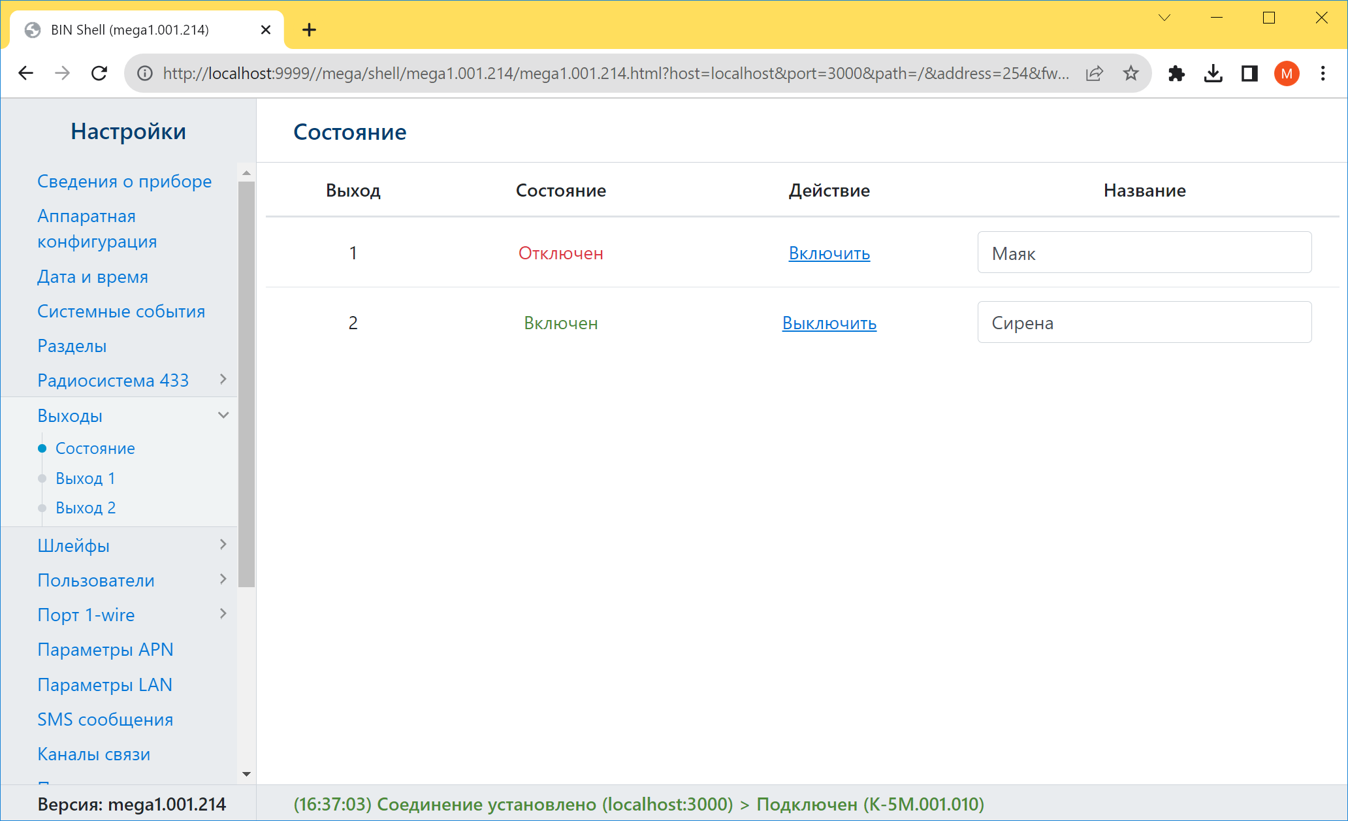
Task: Expand the Пользователи section chevron
Action: coord(223,579)
